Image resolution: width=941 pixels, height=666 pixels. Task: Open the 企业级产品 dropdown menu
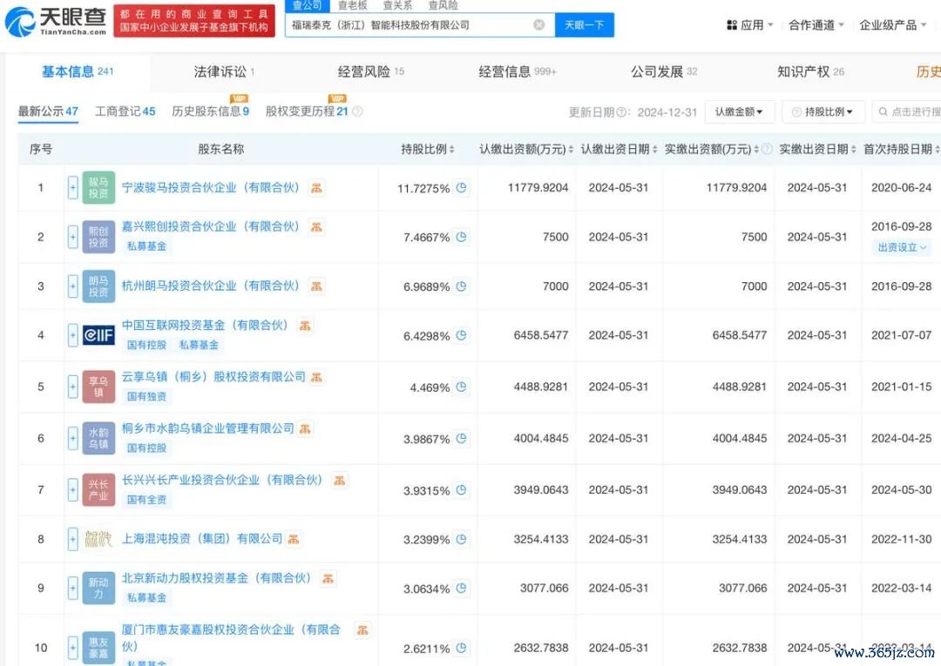pyautogui.click(x=893, y=24)
